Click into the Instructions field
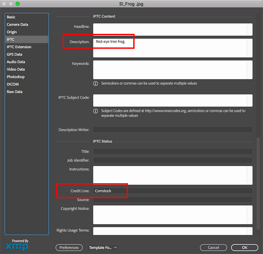This screenshot has height=254, width=263. pos(173,175)
